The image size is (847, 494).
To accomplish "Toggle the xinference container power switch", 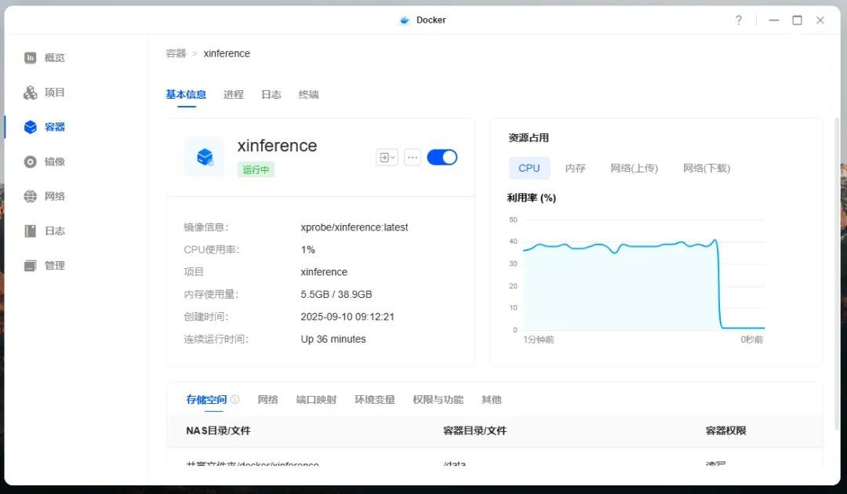I will point(442,157).
